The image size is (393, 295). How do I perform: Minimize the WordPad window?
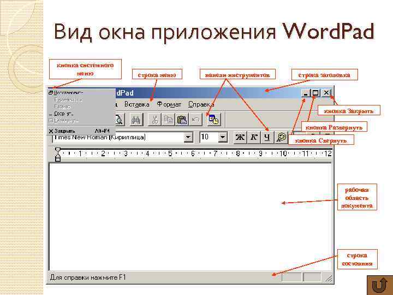306,93
